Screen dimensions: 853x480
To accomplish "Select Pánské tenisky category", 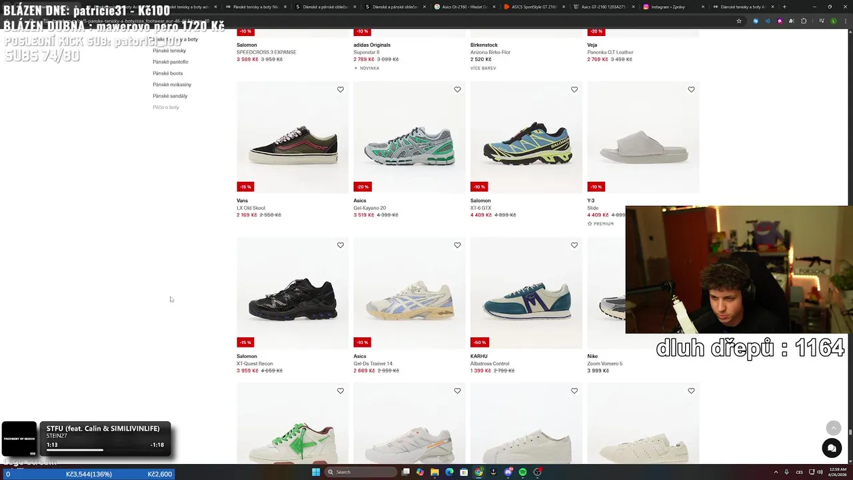I will click(x=169, y=51).
